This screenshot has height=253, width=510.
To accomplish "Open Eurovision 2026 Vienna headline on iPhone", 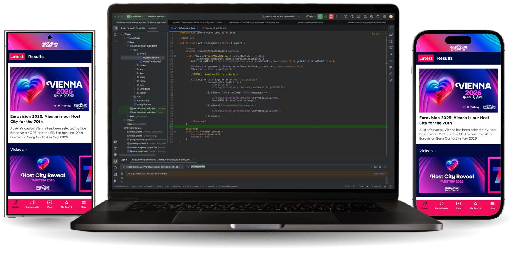I will (454, 120).
